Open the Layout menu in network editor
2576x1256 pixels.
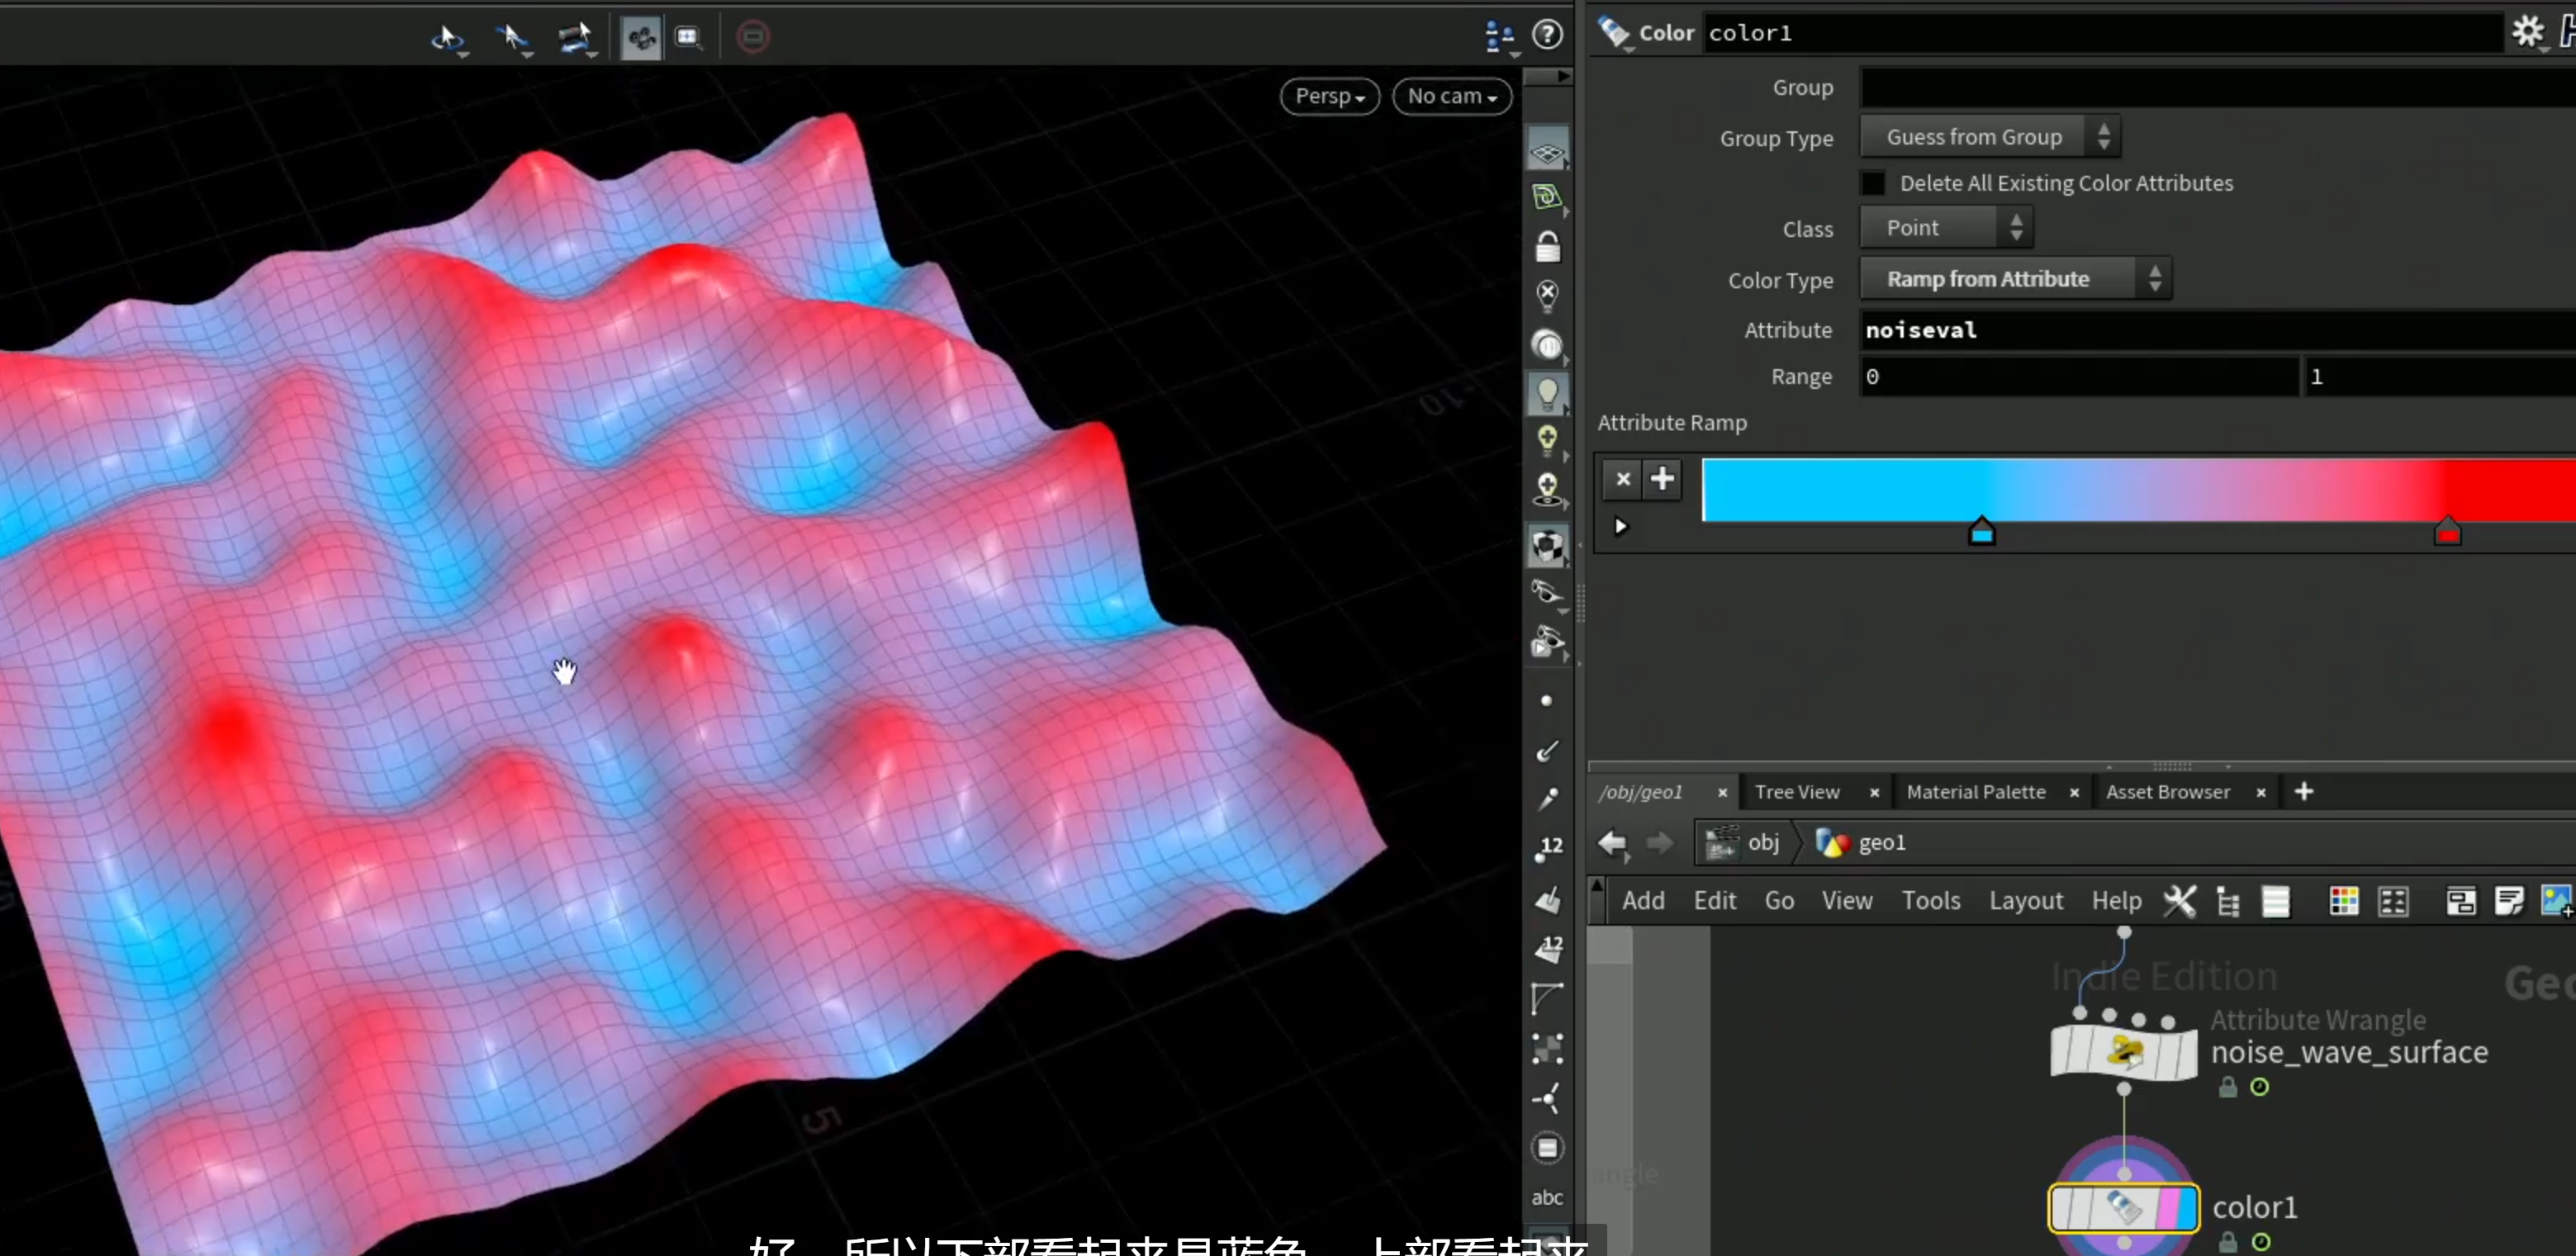[2025, 901]
